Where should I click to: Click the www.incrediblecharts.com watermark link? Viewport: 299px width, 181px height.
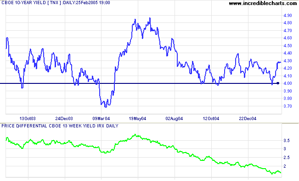coord(263,3)
